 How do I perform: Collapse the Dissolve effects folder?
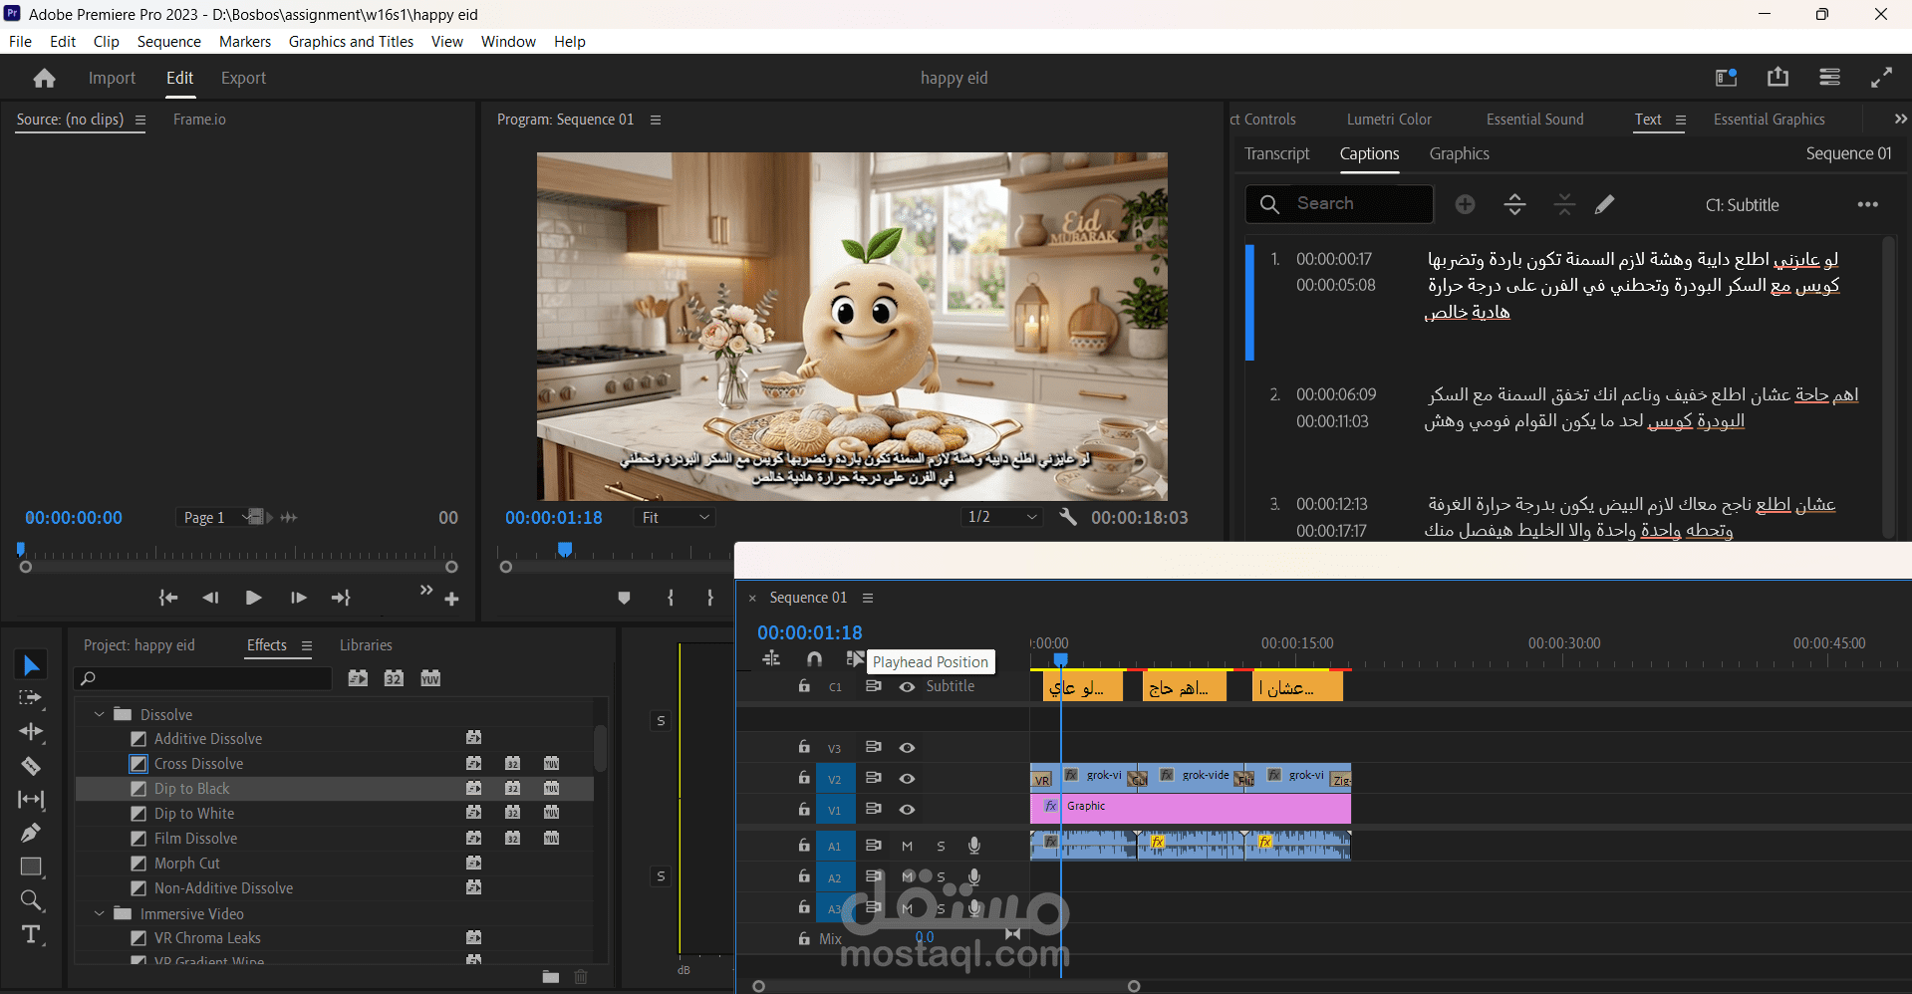(x=99, y=713)
